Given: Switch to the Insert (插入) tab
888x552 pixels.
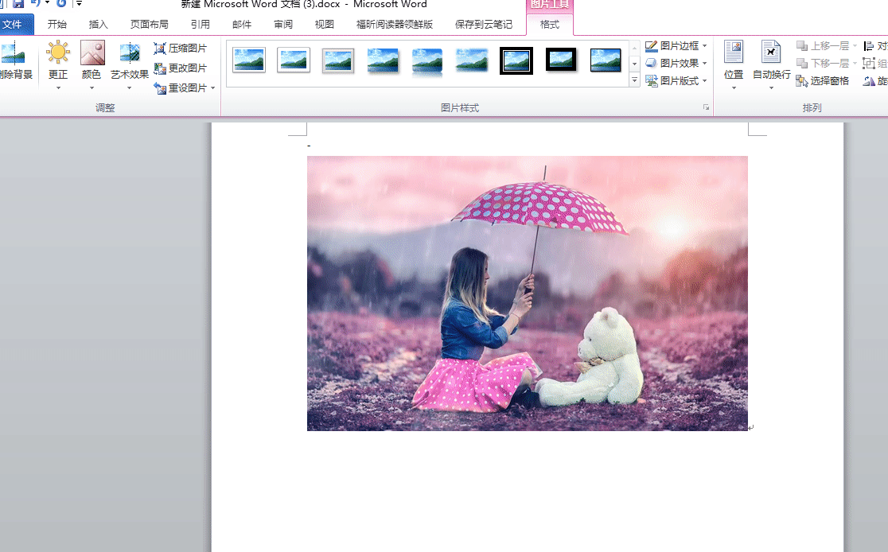Looking at the screenshot, I should 99,25.
